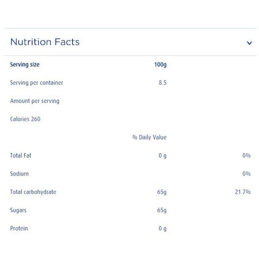This screenshot has width=259, height=259.
Task: Select the Serving size label
Action: [25, 65]
